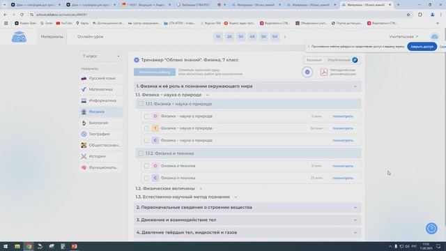446x251 pixels.
Task: Tick the T-type Физика – наука о природе checkbox
Action: click(x=146, y=128)
